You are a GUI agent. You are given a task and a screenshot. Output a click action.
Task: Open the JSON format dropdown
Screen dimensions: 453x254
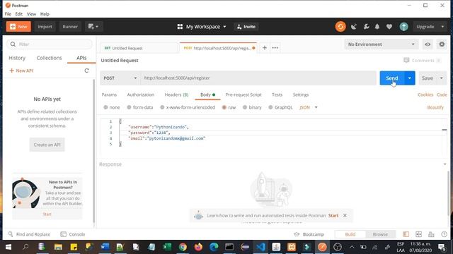tap(309, 107)
